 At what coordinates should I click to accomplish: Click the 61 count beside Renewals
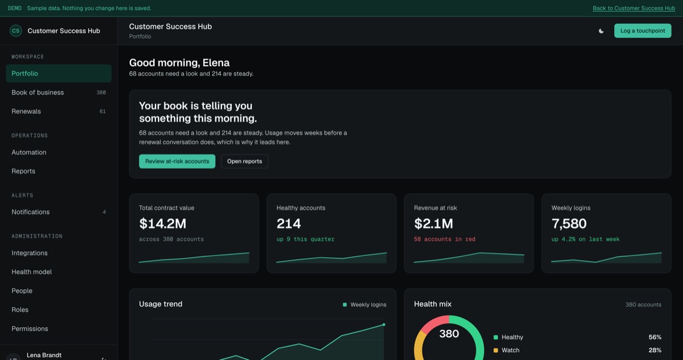pyautogui.click(x=102, y=111)
